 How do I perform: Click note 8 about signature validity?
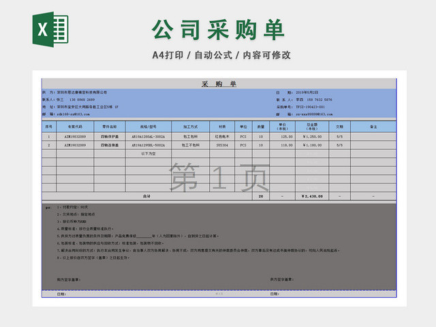(x=93, y=258)
